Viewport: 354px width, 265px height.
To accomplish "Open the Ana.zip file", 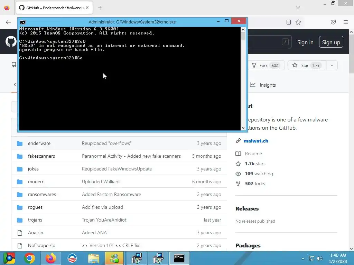I will [36, 233].
